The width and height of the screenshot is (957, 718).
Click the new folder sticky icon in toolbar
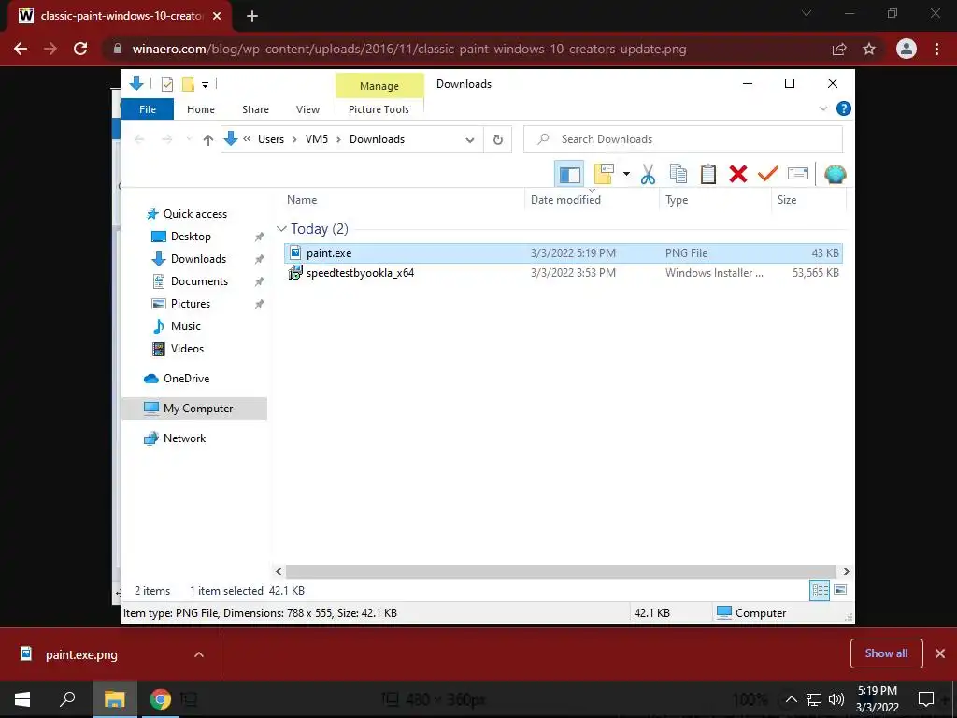click(x=604, y=174)
